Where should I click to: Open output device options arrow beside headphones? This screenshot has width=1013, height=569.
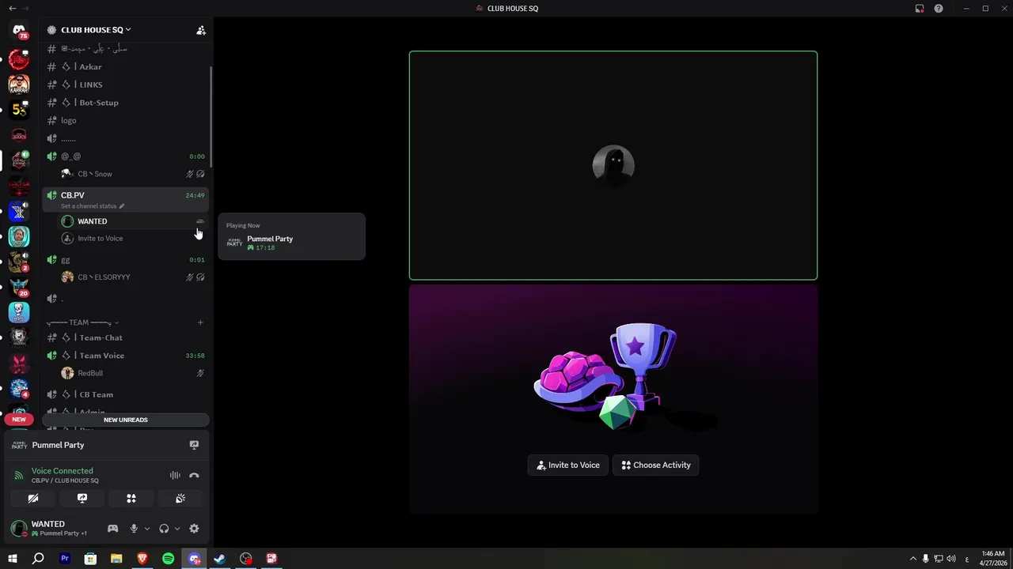tap(176, 529)
